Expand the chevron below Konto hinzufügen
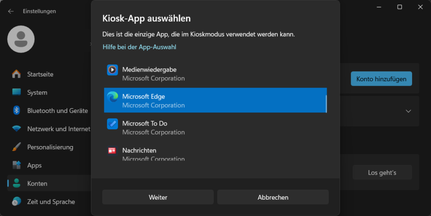This screenshot has width=431, height=216. 408,111
